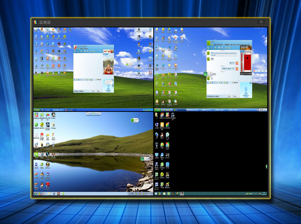Click the game banner ad above the iPhone ad
The image size is (301, 224).
[x=246, y=48]
